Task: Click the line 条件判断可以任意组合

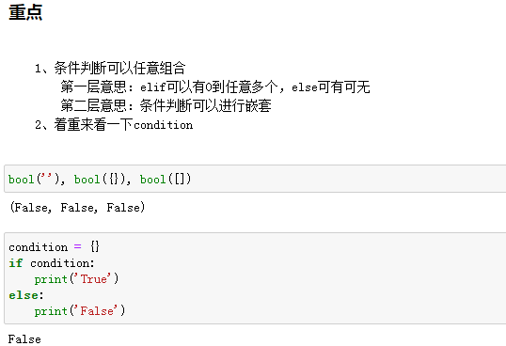Action: tap(110, 68)
